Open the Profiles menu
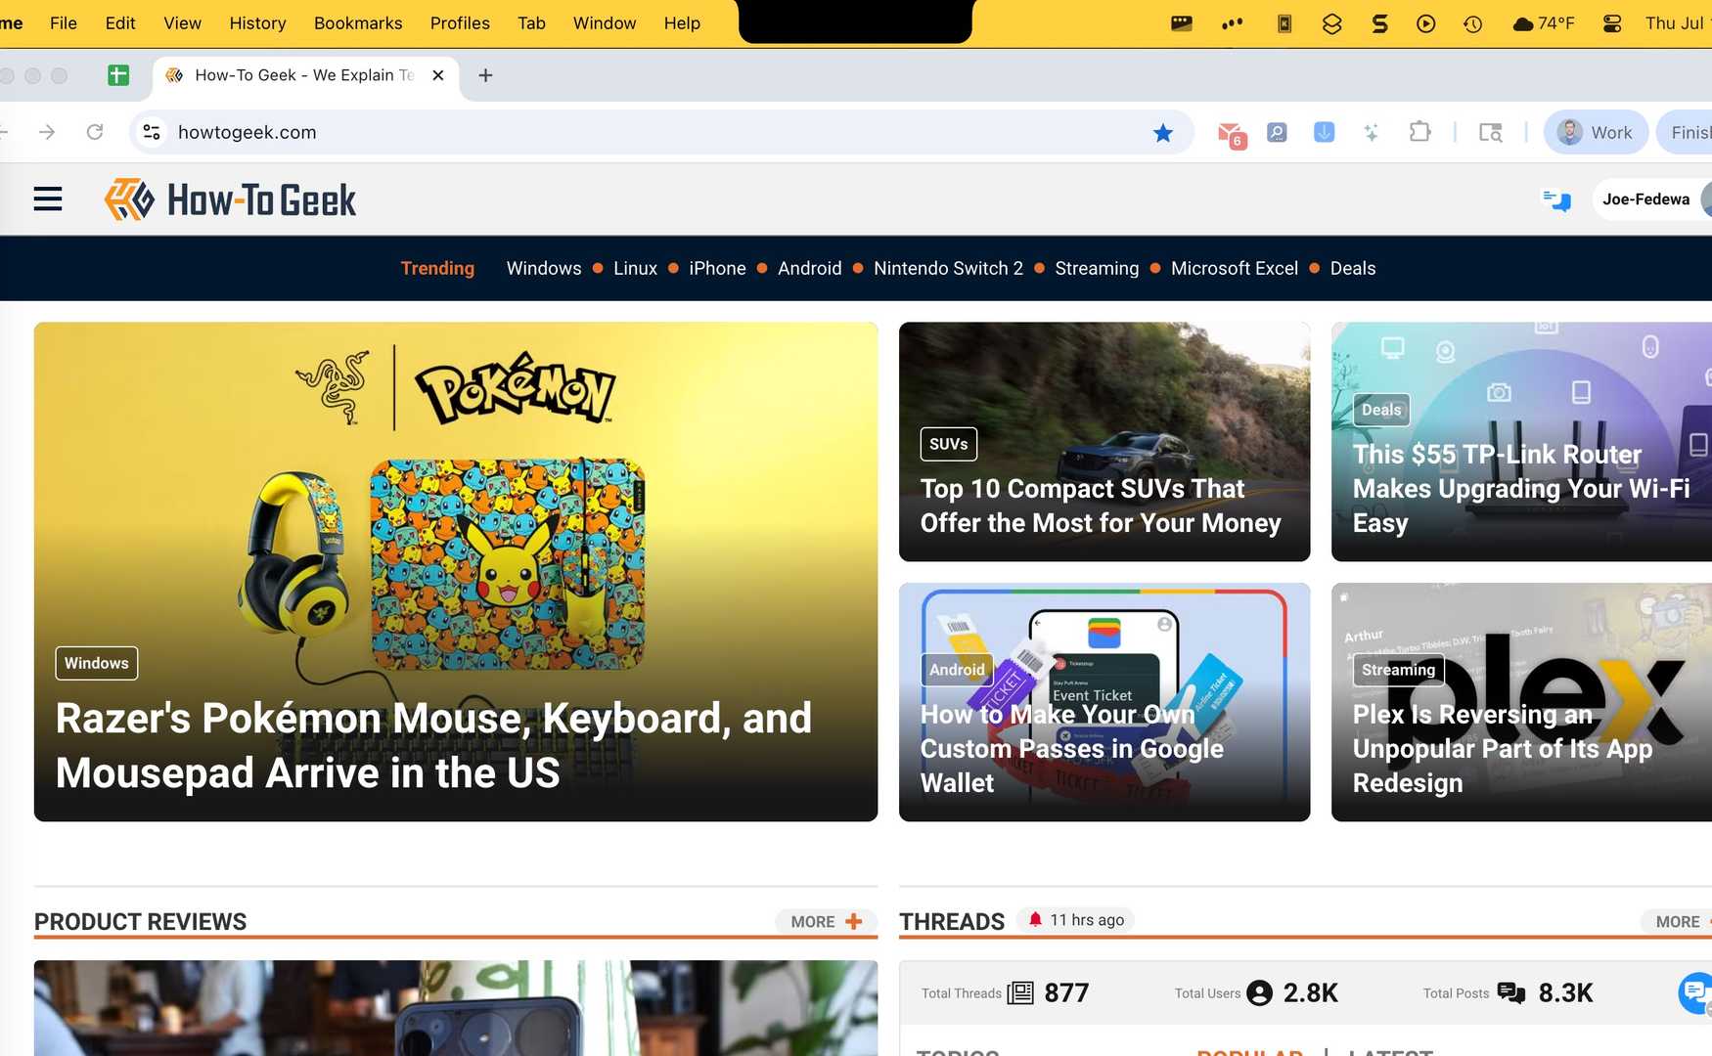 [460, 23]
